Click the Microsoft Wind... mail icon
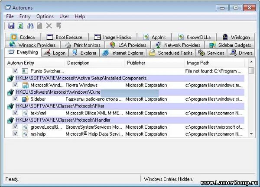 [x=25, y=85]
